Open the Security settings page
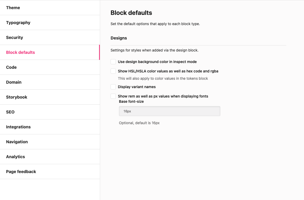The height and width of the screenshot is (200, 304). pos(50,37)
